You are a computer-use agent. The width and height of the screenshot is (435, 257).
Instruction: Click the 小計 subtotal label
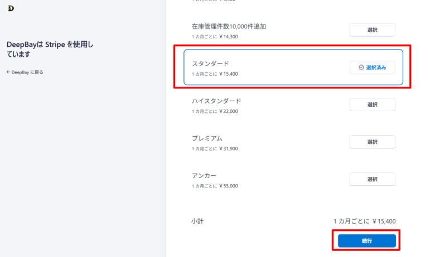pos(197,221)
